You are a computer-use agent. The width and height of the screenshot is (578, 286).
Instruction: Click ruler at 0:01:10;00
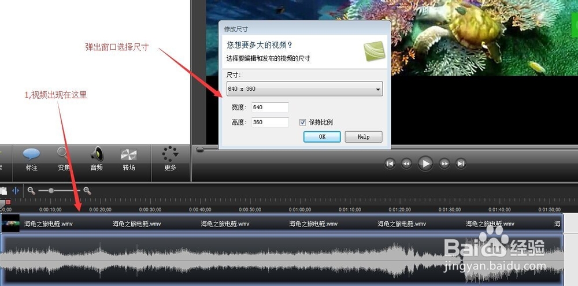click(350, 209)
